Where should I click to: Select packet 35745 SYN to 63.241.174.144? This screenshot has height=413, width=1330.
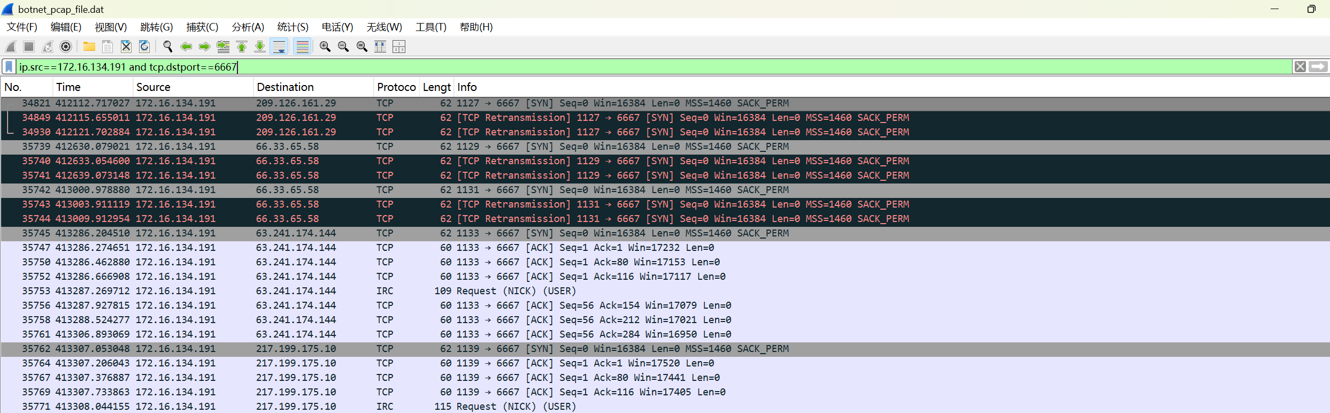coord(665,233)
